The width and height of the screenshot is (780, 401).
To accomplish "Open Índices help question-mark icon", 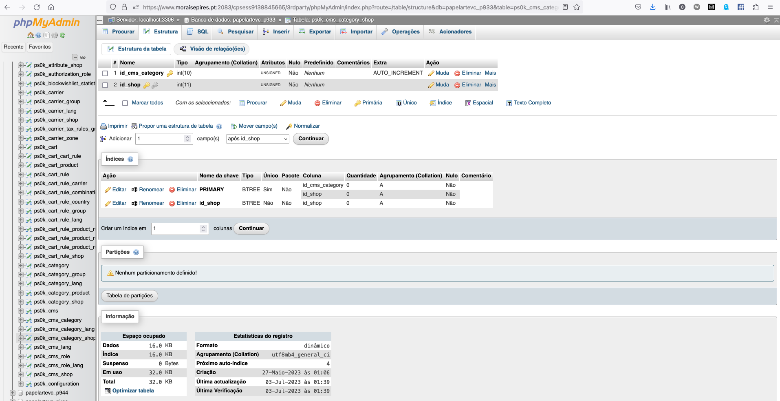I will pos(130,160).
